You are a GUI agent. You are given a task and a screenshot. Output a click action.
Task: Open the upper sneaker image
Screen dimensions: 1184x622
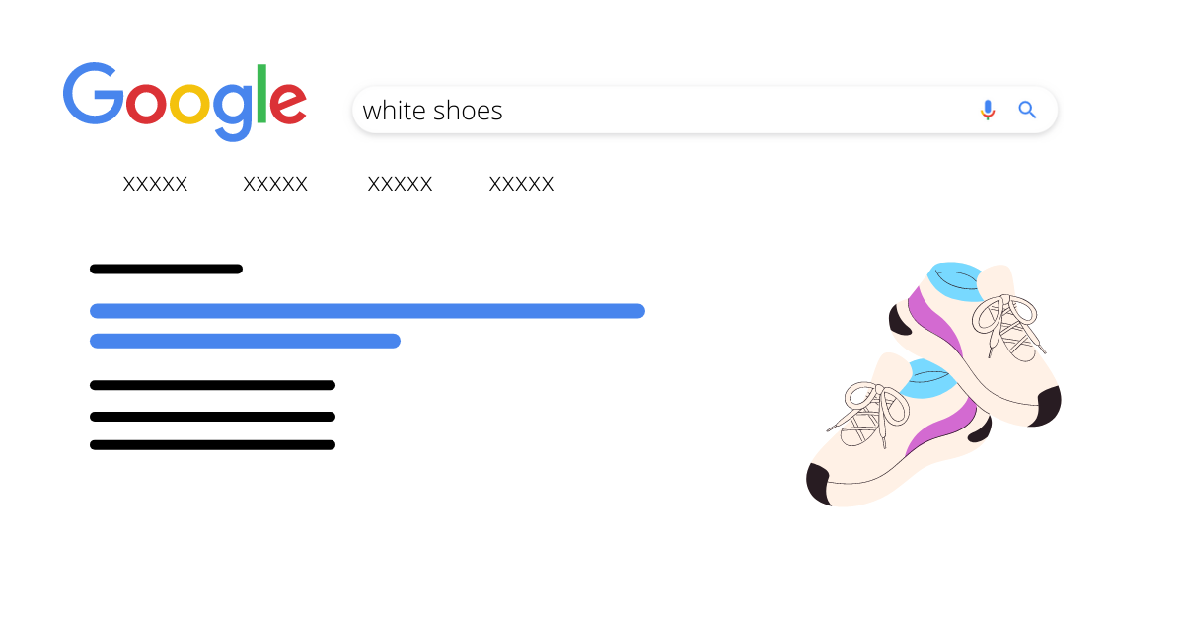975,344
